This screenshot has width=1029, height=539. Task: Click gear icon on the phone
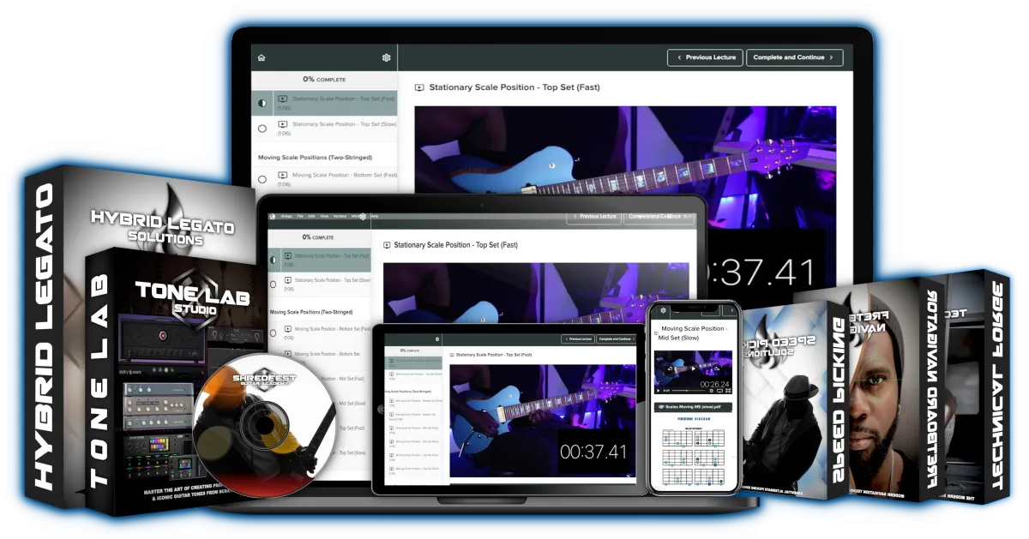[664, 310]
